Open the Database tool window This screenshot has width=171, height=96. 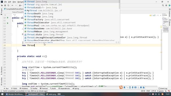click(x=170, y=13)
